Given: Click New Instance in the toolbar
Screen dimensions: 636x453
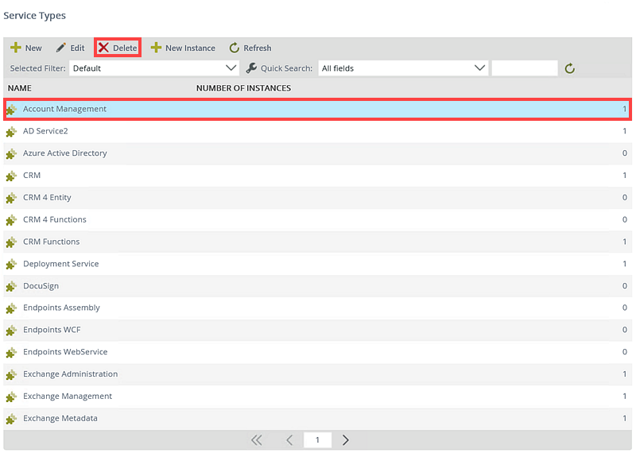Looking at the screenshot, I should [183, 48].
